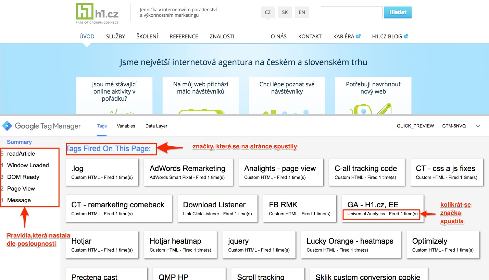The width and height of the screenshot is (489, 280).
Task: Click the site search input field
Action: [352, 12]
